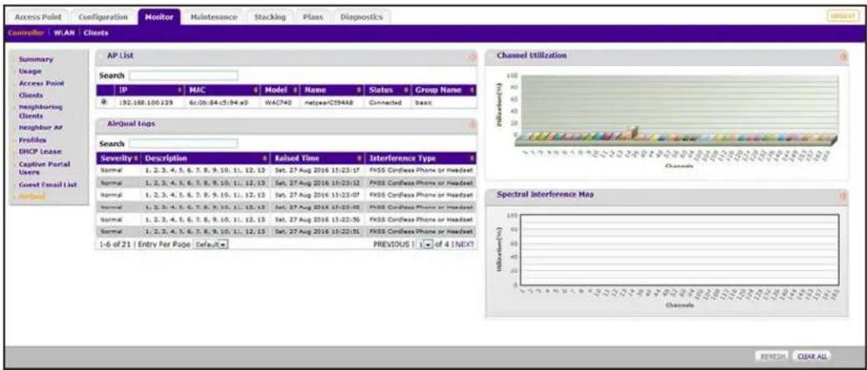Screen dimensions: 867x370
Task: Open DHCP Lease in the sidebar
Action: tap(40, 151)
